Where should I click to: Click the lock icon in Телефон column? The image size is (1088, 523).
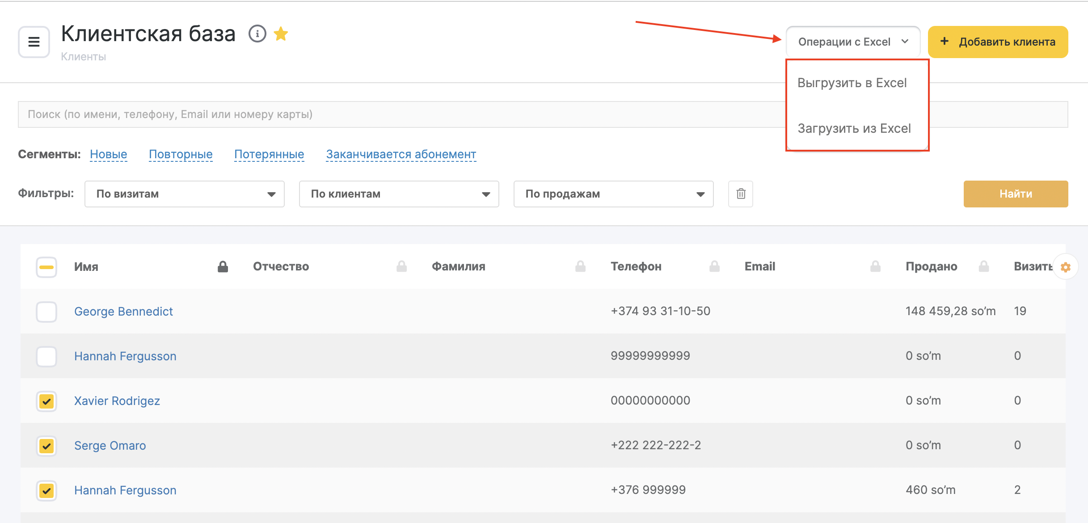714,267
